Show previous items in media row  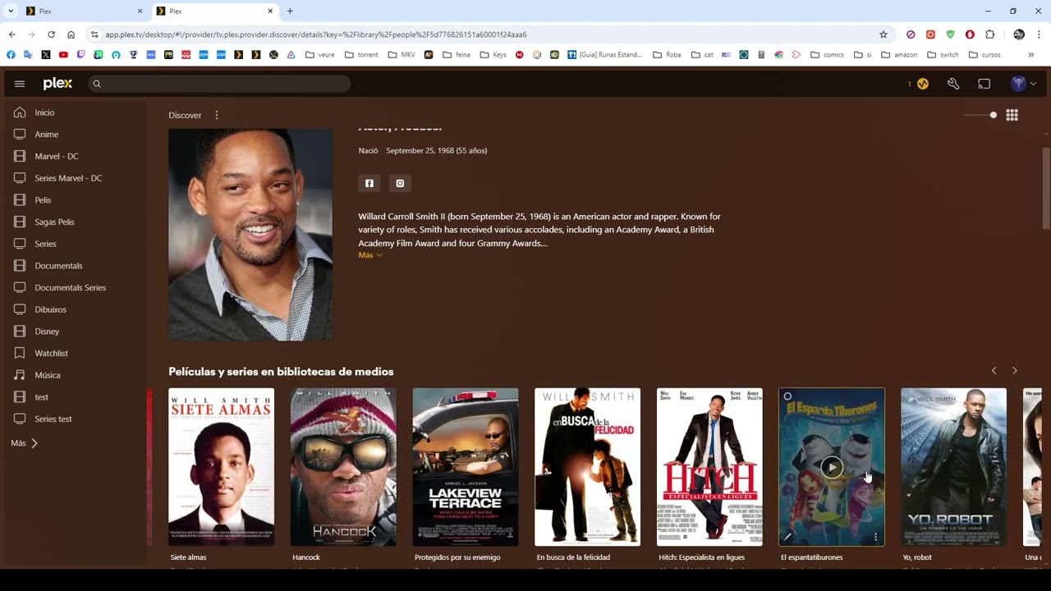pos(994,371)
